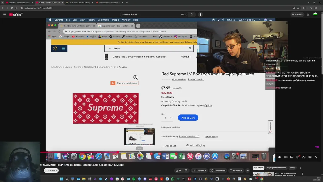Click the Walmart search magnifier

tap(190, 48)
